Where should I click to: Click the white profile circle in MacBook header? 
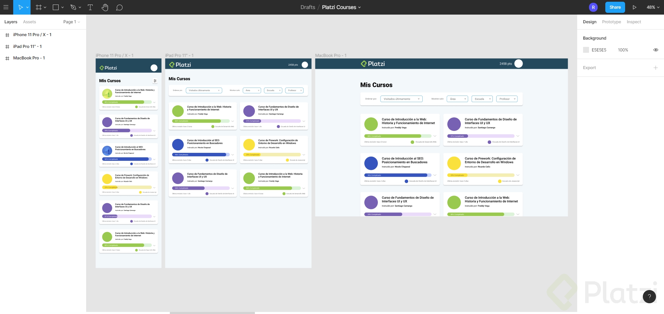click(x=518, y=64)
